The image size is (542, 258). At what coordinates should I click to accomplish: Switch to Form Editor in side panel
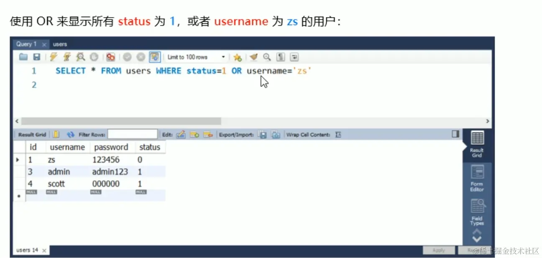pyautogui.click(x=477, y=178)
